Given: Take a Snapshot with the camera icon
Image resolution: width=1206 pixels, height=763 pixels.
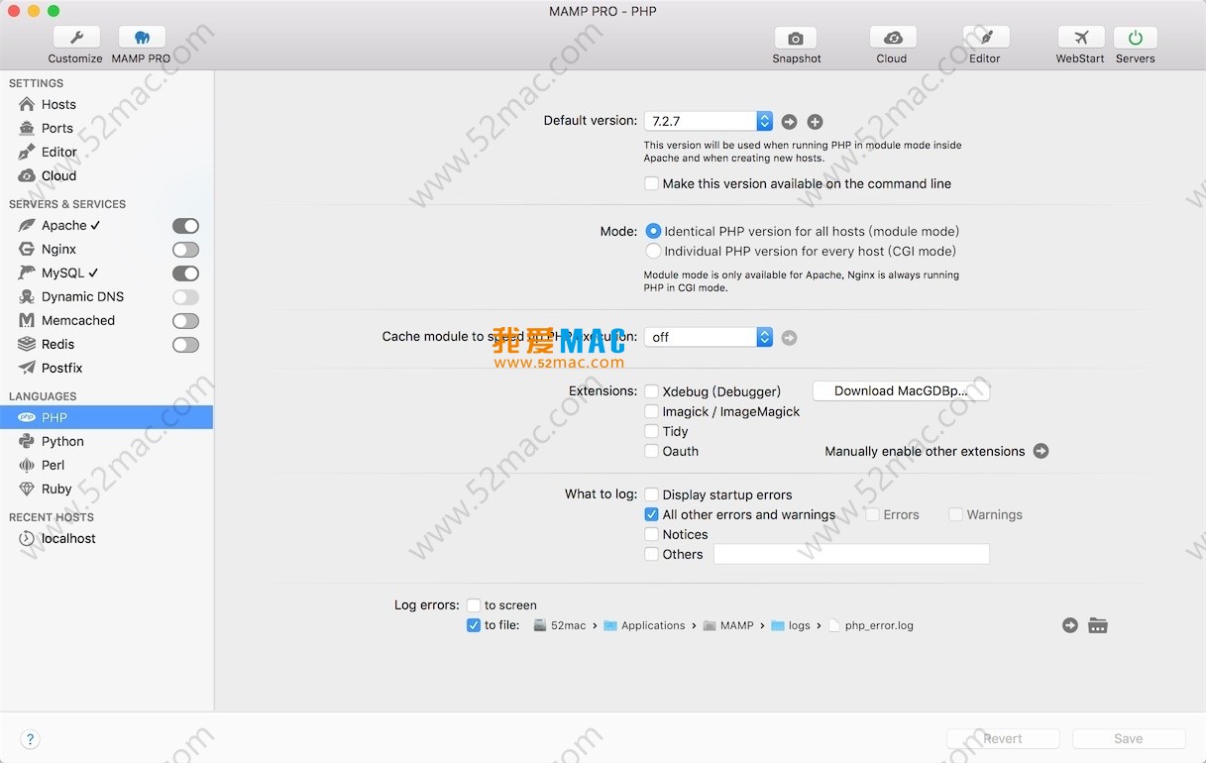Looking at the screenshot, I should pyautogui.click(x=796, y=38).
